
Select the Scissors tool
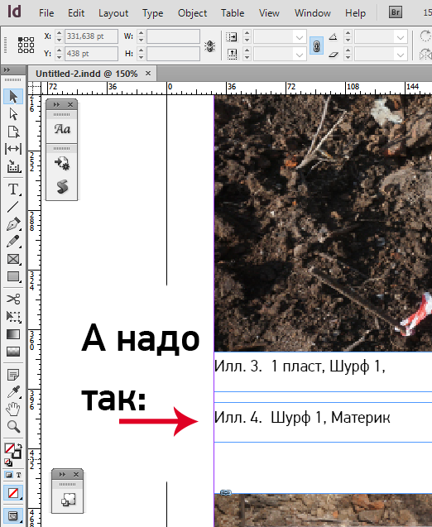coord(13,299)
